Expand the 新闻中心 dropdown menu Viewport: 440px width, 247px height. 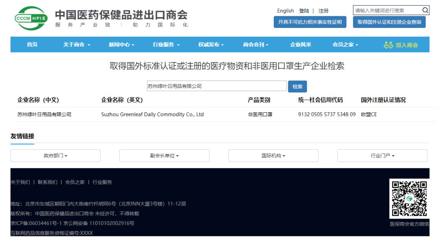(121, 45)
